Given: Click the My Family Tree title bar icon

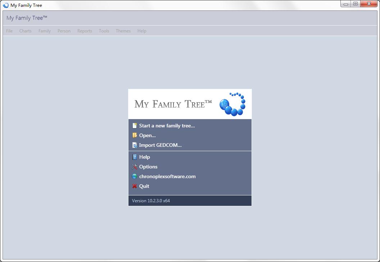Looking at the screenshot, I should coord(5,5).
